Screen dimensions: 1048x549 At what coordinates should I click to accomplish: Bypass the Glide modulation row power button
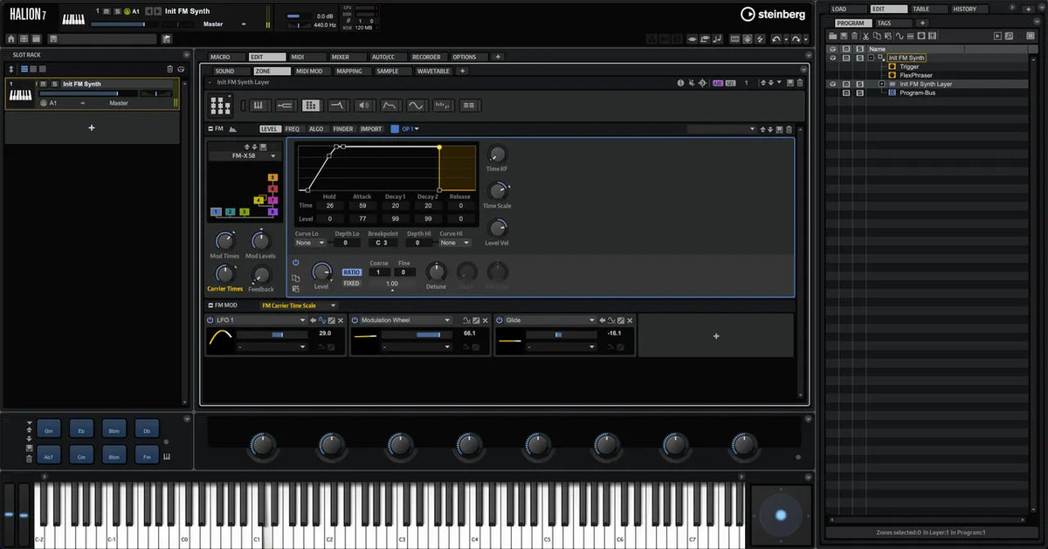(500, 320)
